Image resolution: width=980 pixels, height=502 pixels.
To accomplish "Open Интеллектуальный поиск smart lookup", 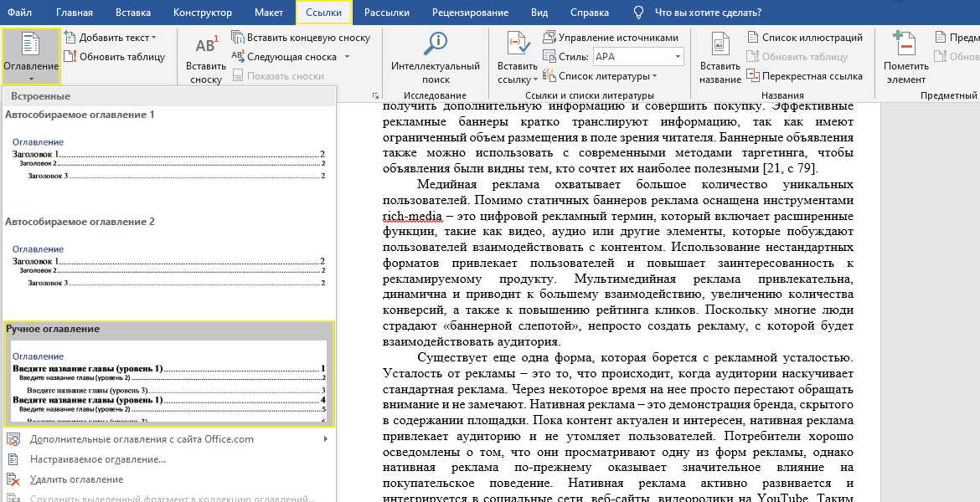I will 436,47.
